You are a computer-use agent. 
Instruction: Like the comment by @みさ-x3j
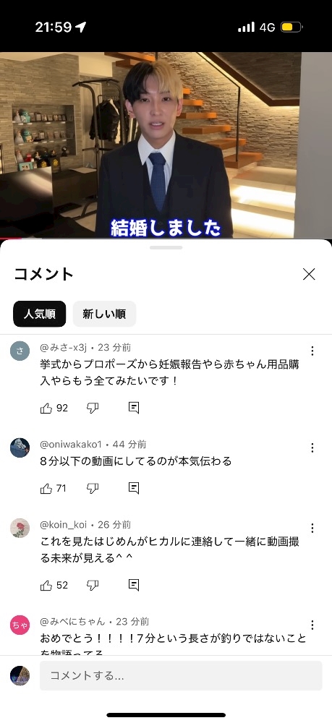(x=46, y=408)
